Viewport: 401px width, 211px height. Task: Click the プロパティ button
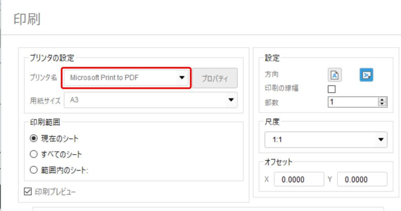(215, 78)
